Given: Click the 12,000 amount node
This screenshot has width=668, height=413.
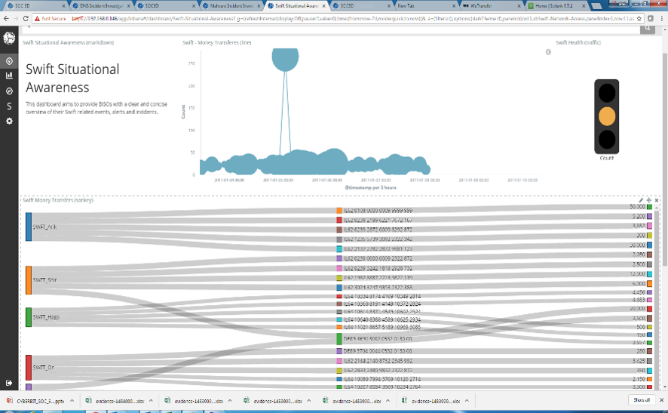Looking at the screenshot, I should (x=649, y=274).
